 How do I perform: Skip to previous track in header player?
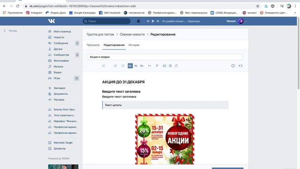click(148, 21)
